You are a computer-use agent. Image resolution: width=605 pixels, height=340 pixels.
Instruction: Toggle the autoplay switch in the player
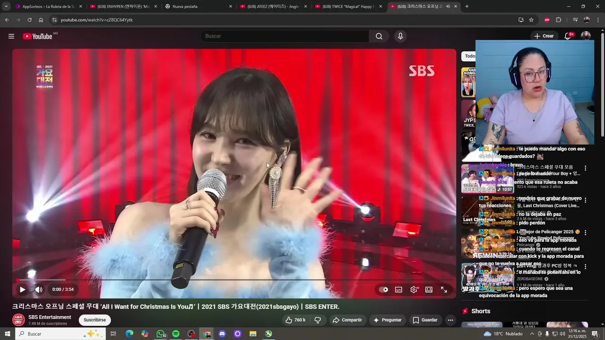[x=383, y=289]
